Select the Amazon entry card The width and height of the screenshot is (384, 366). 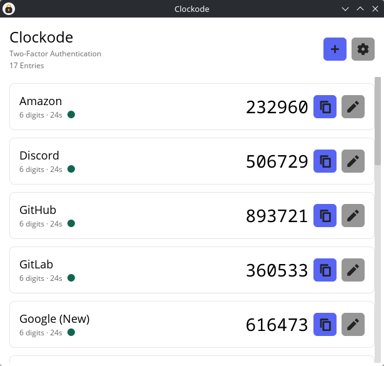click(x=192, y=107)
